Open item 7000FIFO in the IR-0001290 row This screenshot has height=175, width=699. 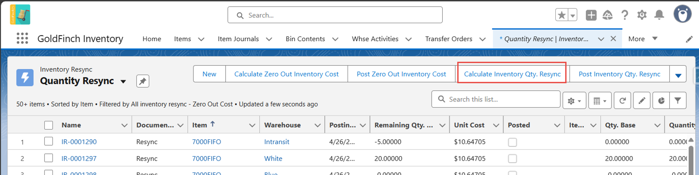pyautogui.click(x=207, y=142)
